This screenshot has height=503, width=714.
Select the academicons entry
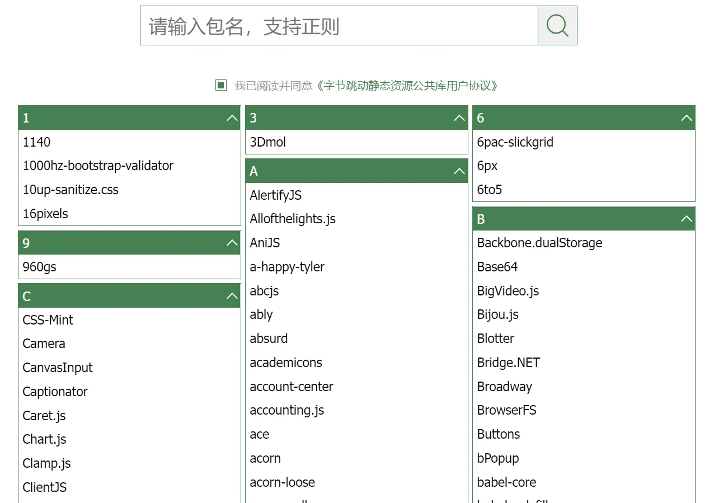point(286,363)
